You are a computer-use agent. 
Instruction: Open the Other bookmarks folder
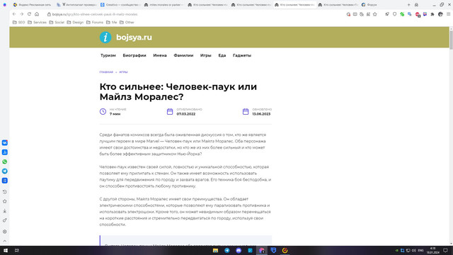(x=127, y=22)
